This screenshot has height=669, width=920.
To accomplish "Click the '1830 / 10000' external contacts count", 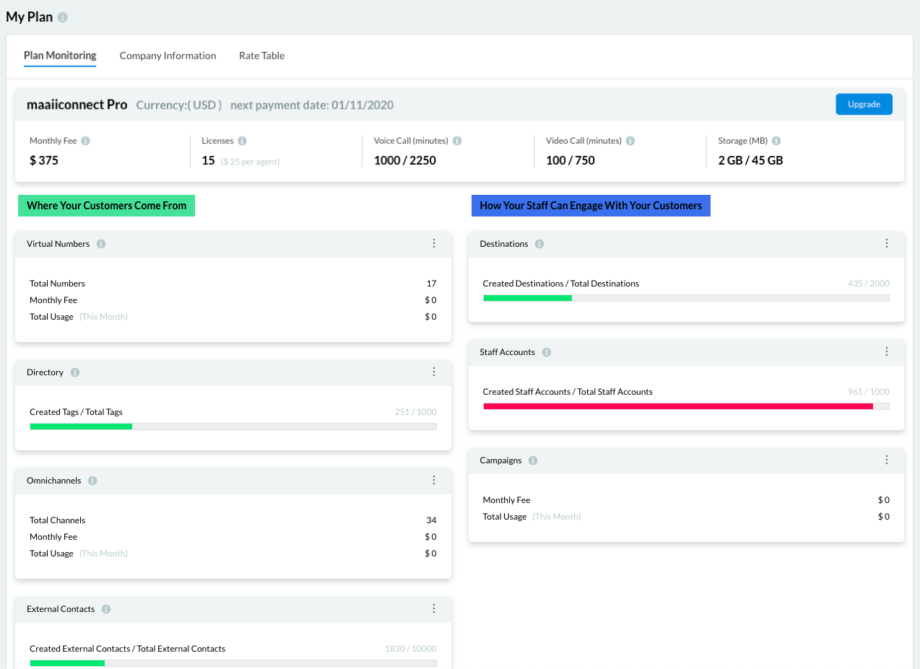I will coord(411,649).
